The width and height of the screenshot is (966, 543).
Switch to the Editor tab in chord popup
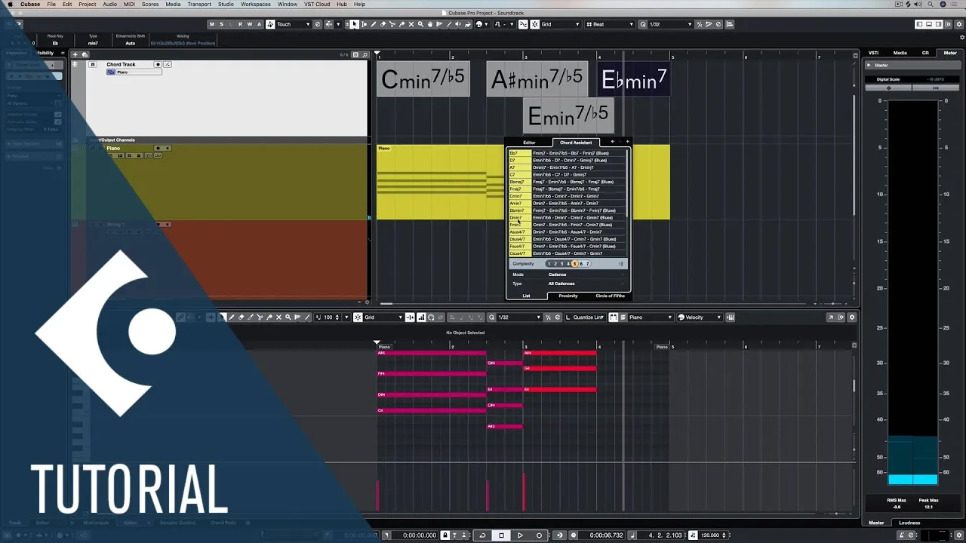tap(529, 143)
